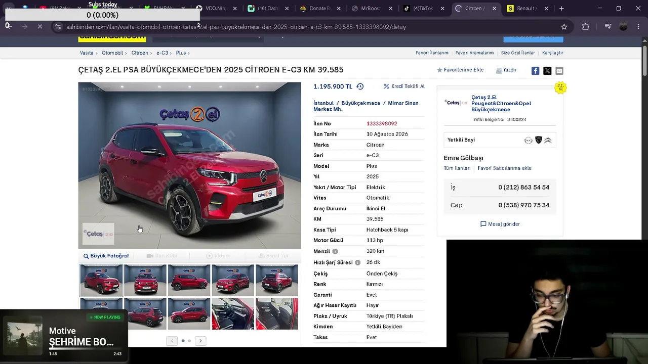The height and width of the screenshot is (364, 648).
Task: Click Favorilerime Ekle to favorite the listing
Action: point(460,70)
